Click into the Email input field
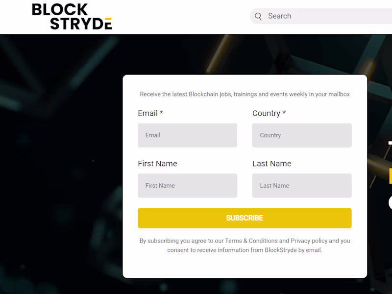This screenshot has height=294, width=392. 187,135
